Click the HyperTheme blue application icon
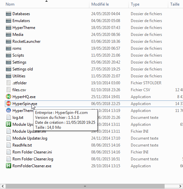 9,110
